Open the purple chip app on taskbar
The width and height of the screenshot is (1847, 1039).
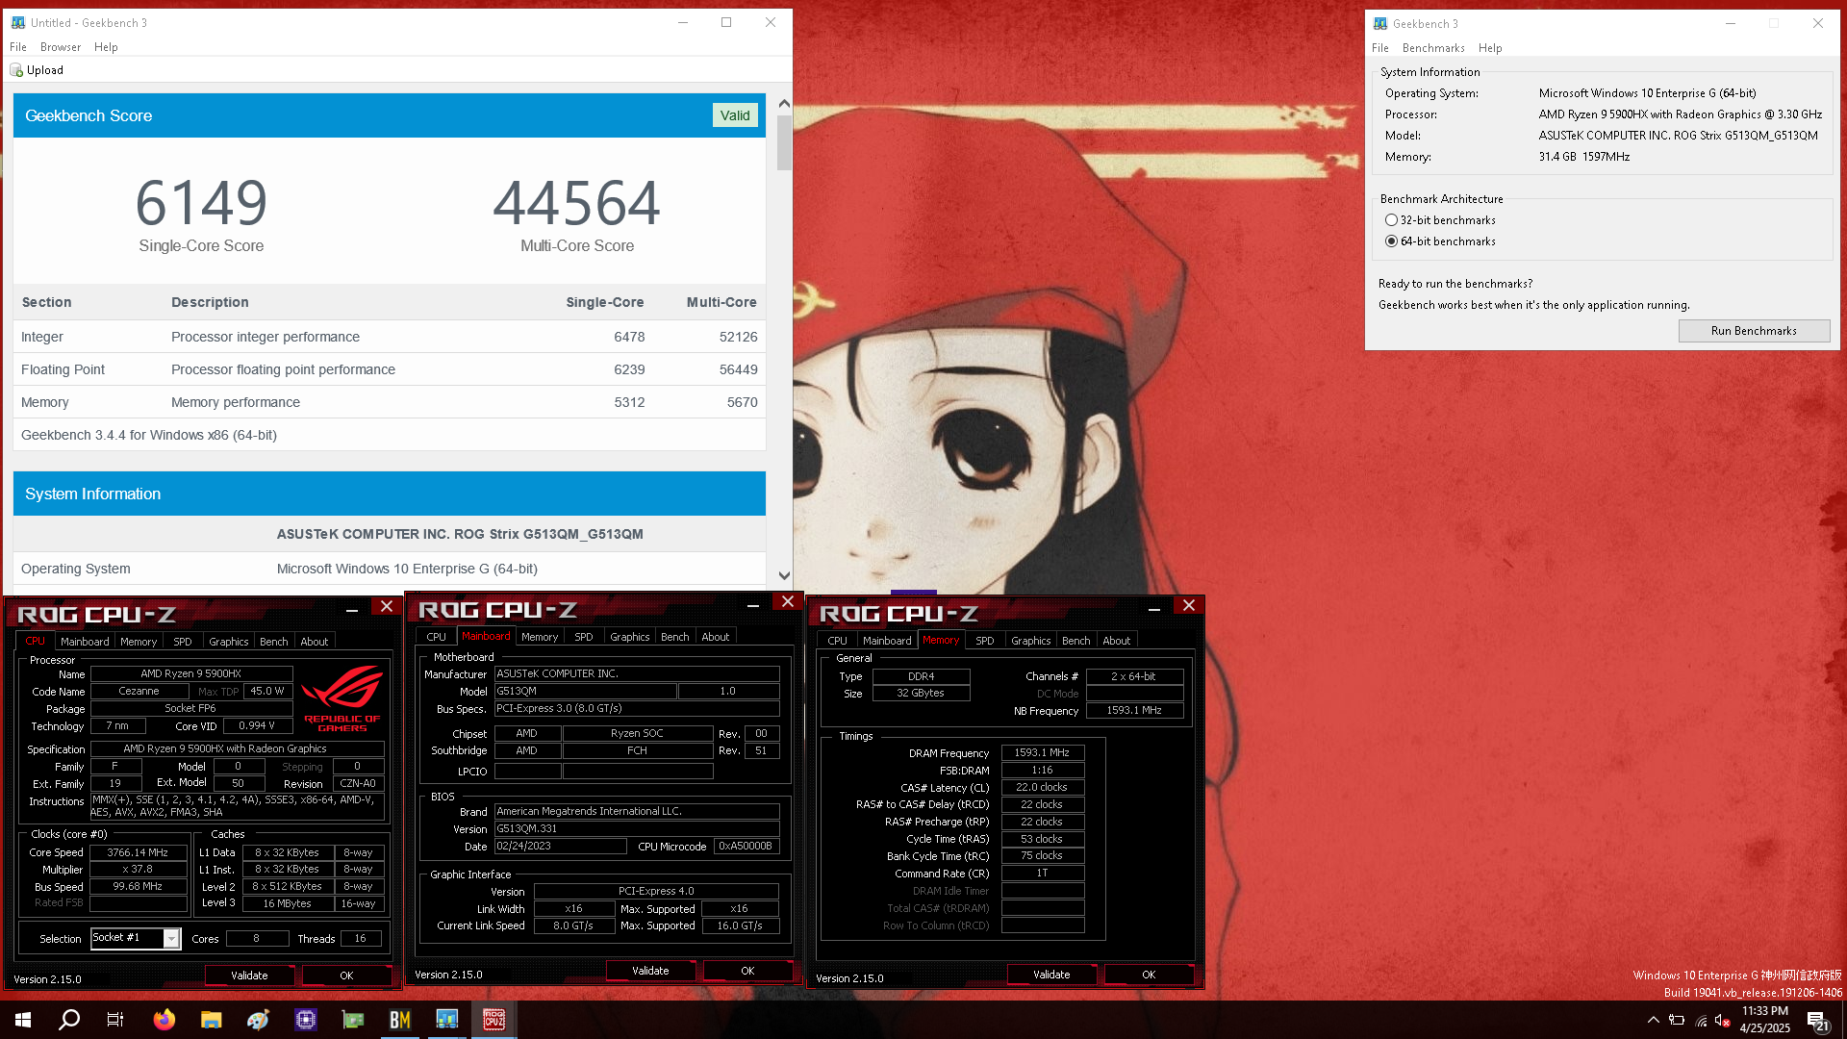coord(306,1020)
